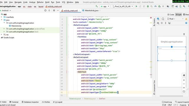Viewport: 189px width, 106px height.
Task: Open the Tools menu
Action: tap(58, 2)
